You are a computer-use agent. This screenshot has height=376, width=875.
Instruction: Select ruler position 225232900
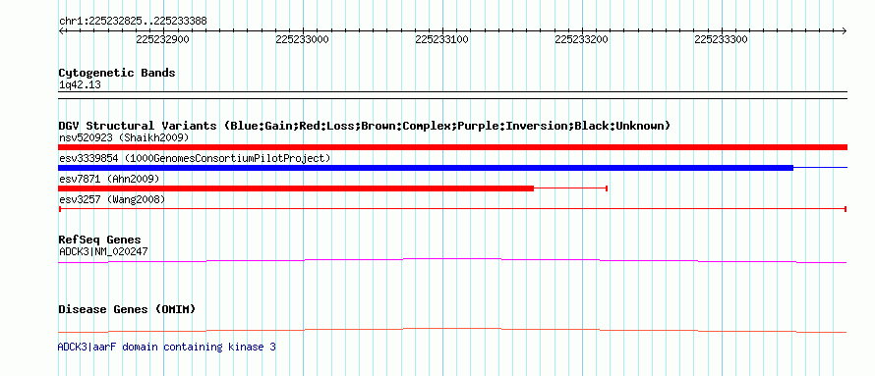[x=162, y=39]
